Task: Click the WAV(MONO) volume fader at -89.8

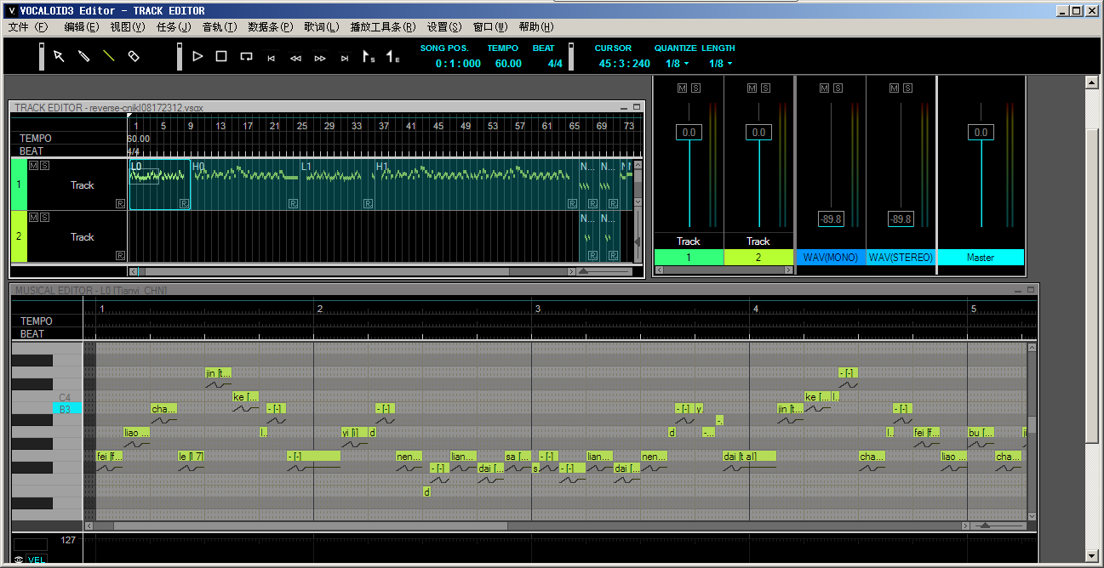Action: pyautogui.click(x=830, y=219)
